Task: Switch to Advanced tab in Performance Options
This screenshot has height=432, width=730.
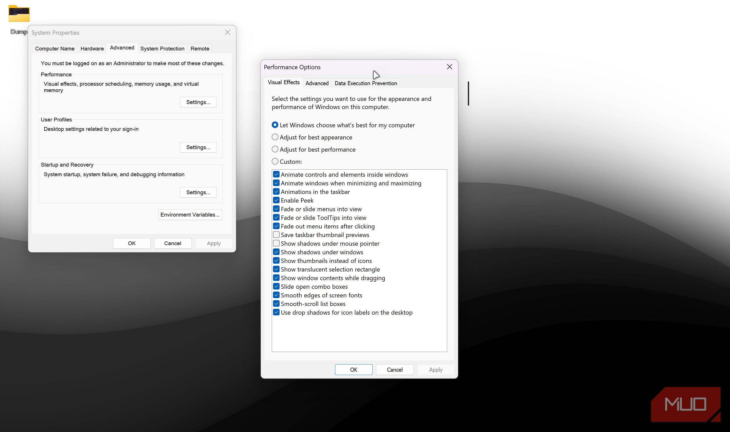Action: click(317, 83)
